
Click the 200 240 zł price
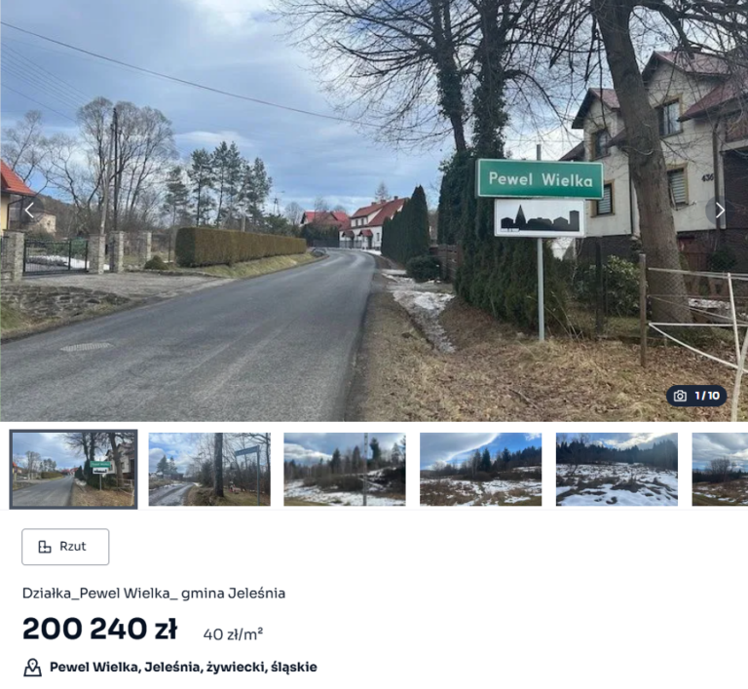(99, 629)
